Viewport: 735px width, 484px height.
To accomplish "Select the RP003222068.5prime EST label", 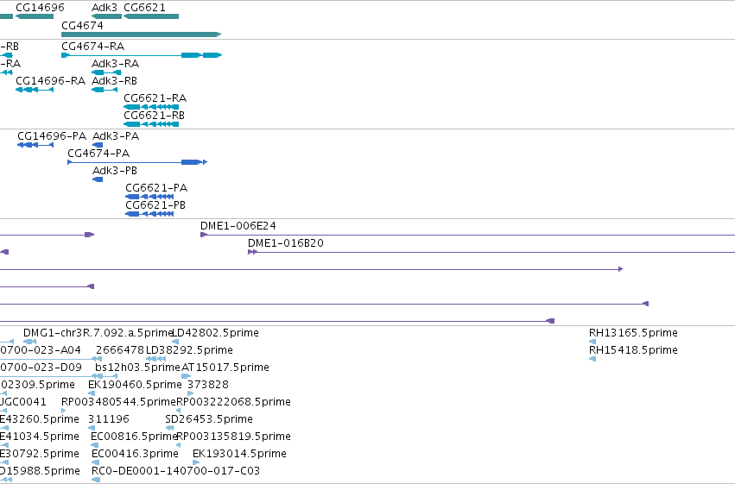I will coord(233,402).
